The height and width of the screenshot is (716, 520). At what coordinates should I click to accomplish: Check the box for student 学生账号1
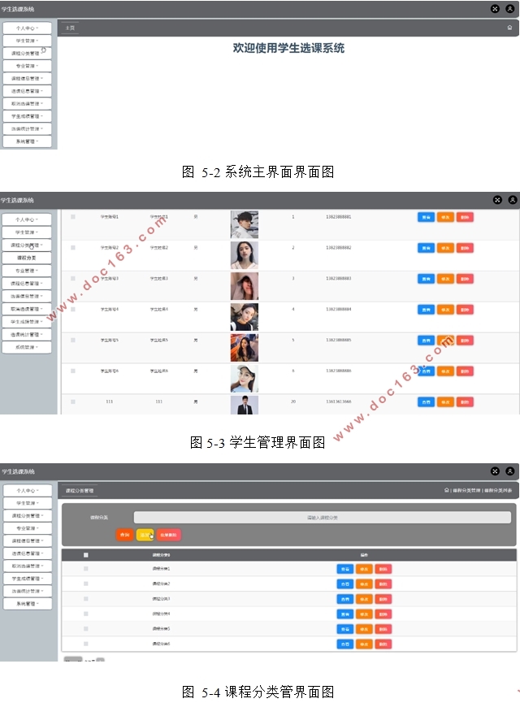tap(73, 217)
